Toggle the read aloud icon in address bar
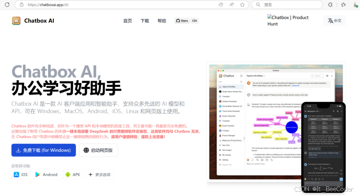The image size is (360, 196). [x=232, y=5]
